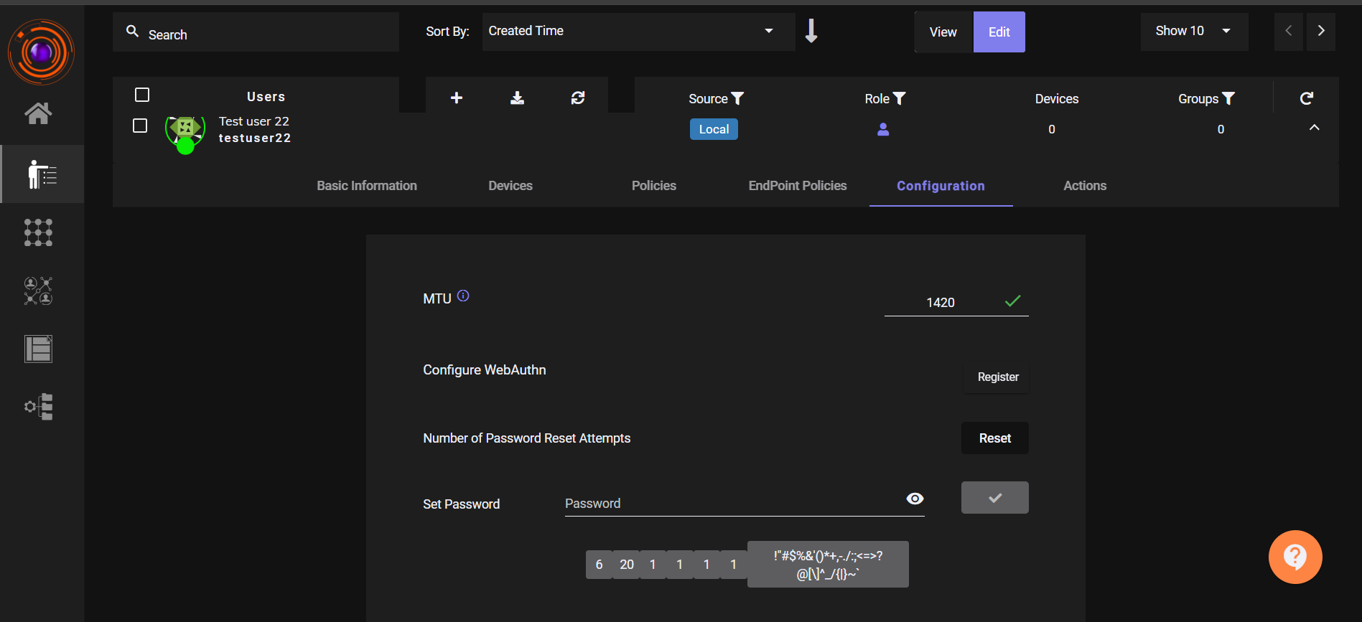Image resolution: width=1362 pixels, height=622 pixels.
Task: Toggle sort direction arrow
Action: (811, 31)
